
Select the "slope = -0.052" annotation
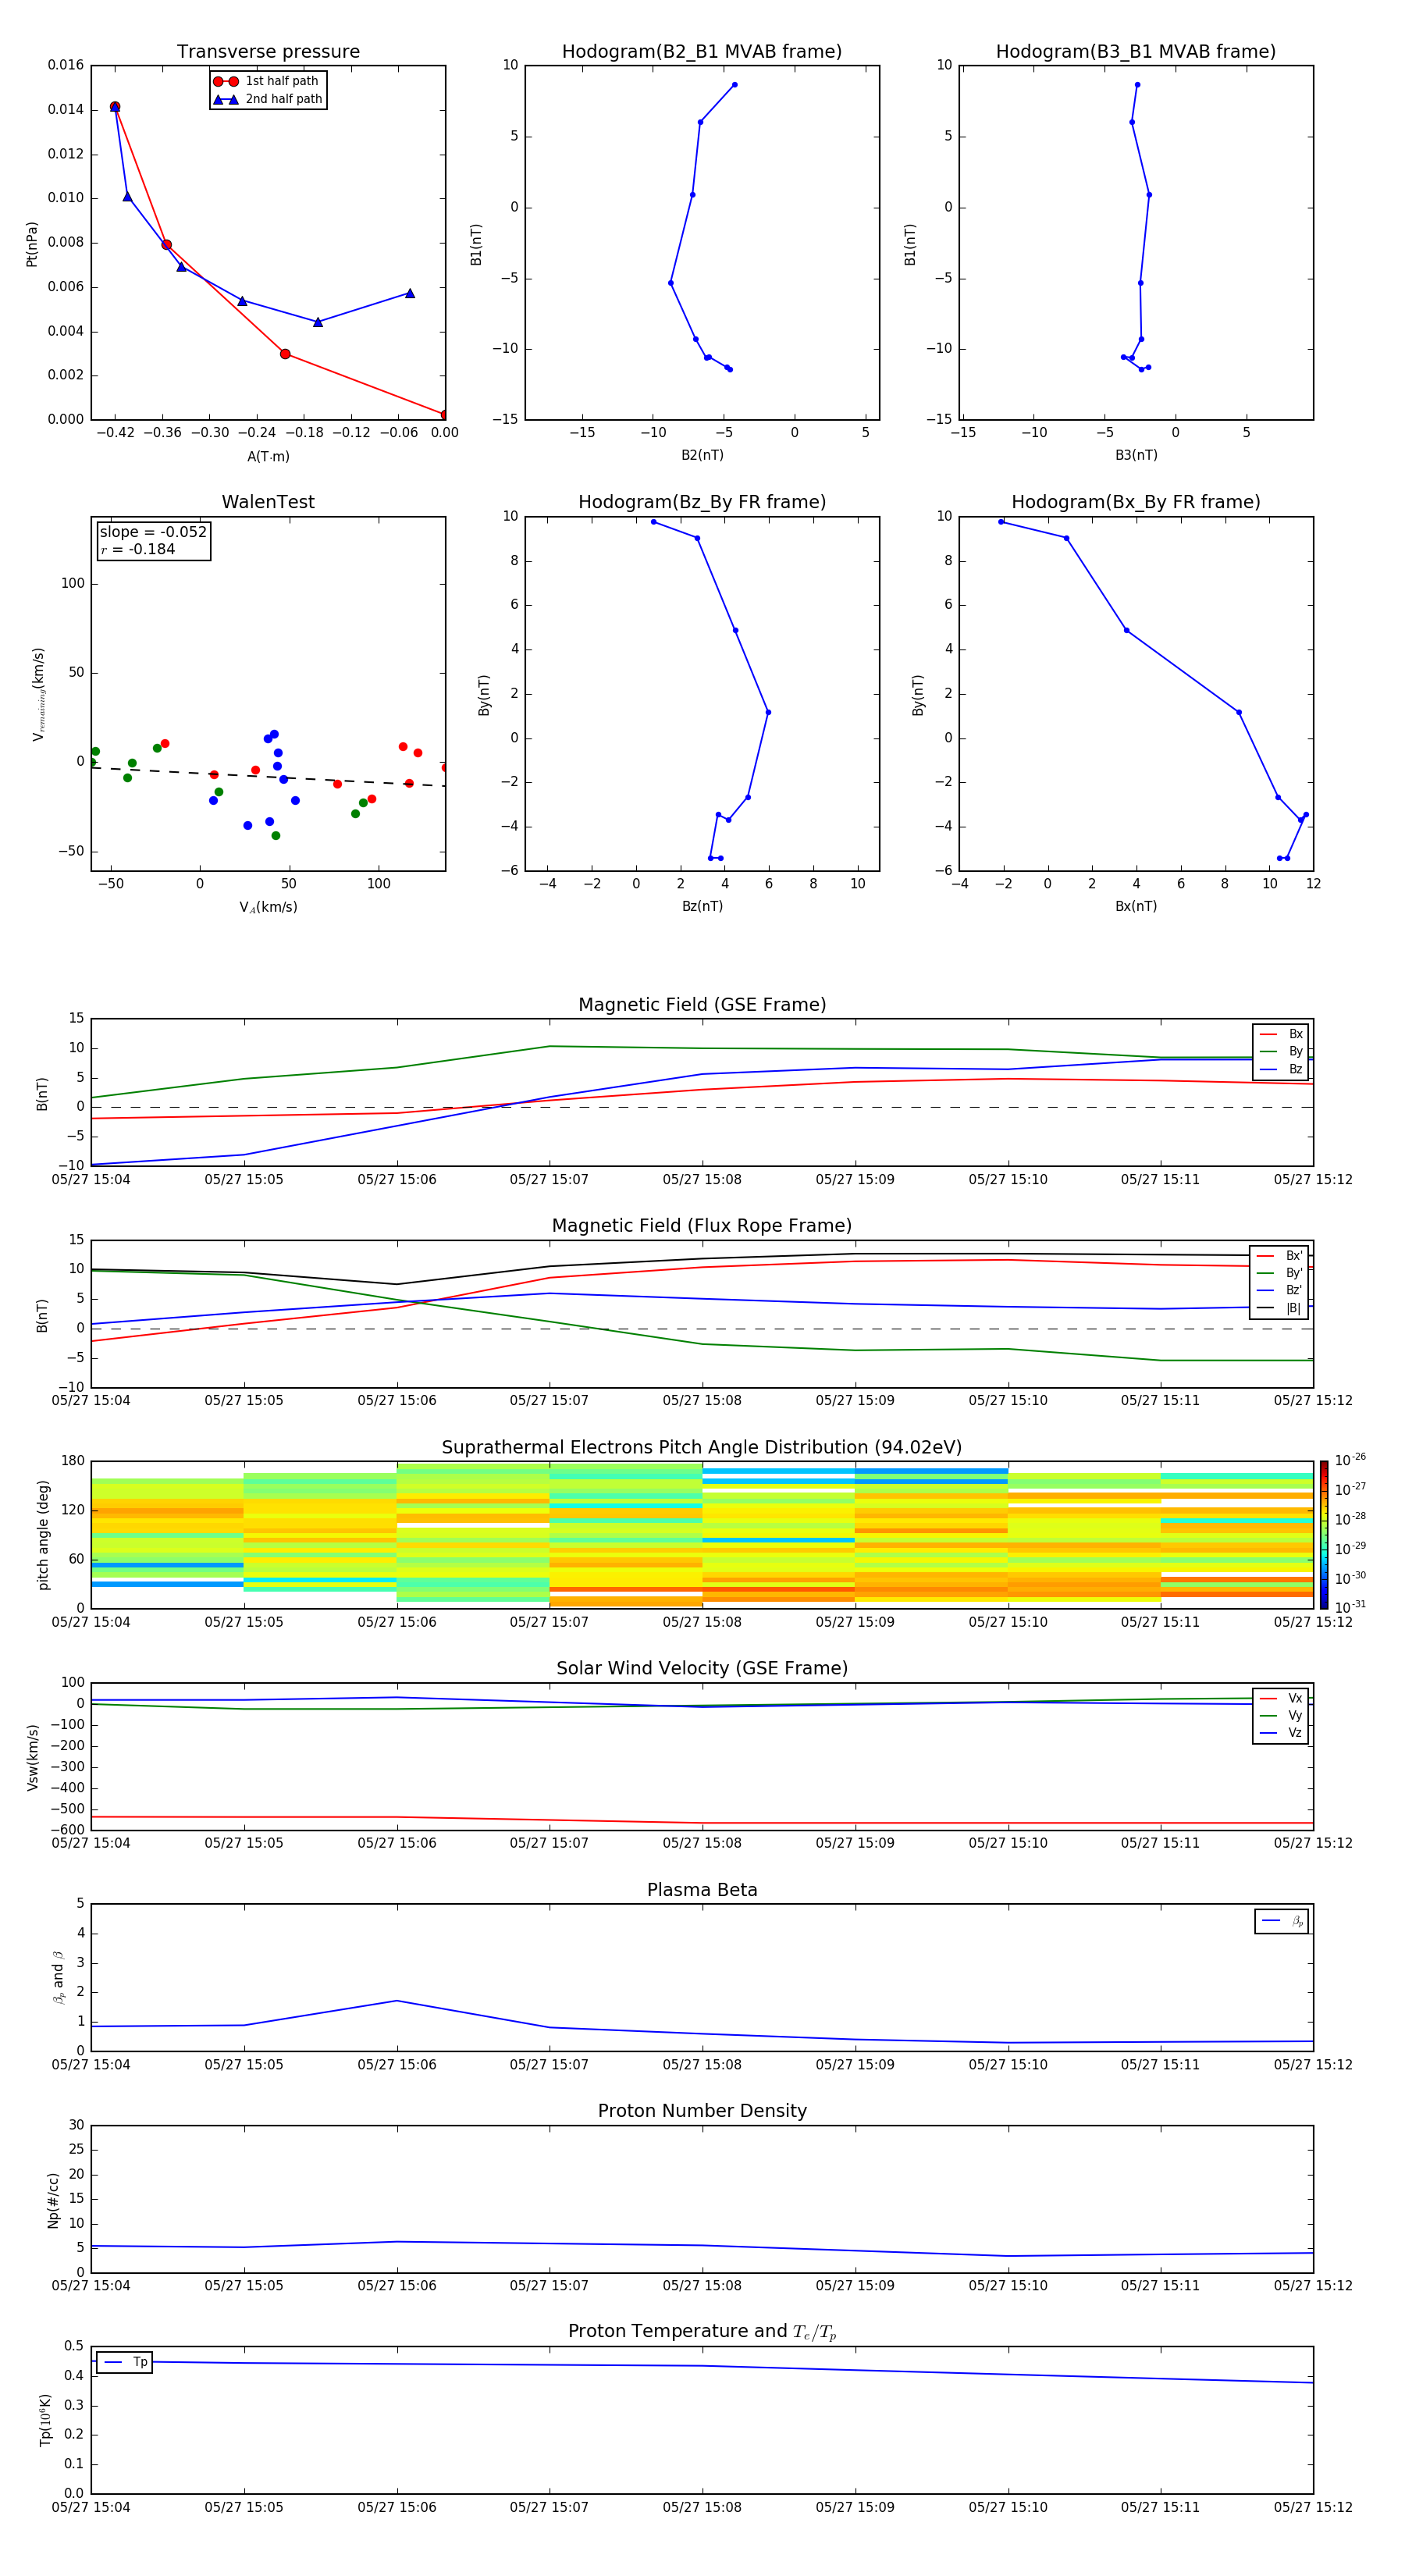point(153,532)
